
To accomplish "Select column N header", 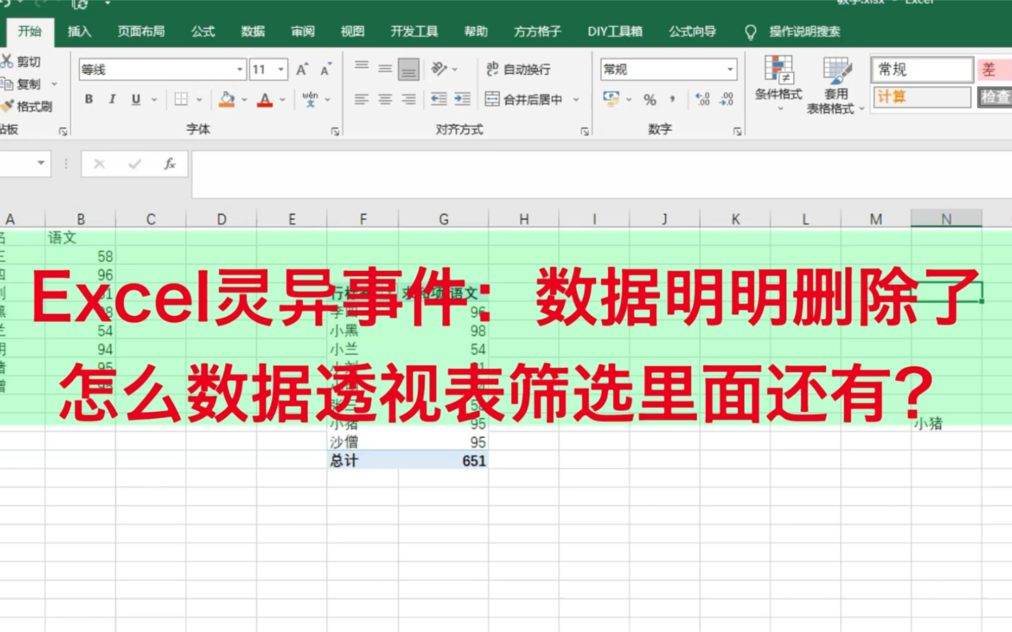I will (946, 219).
